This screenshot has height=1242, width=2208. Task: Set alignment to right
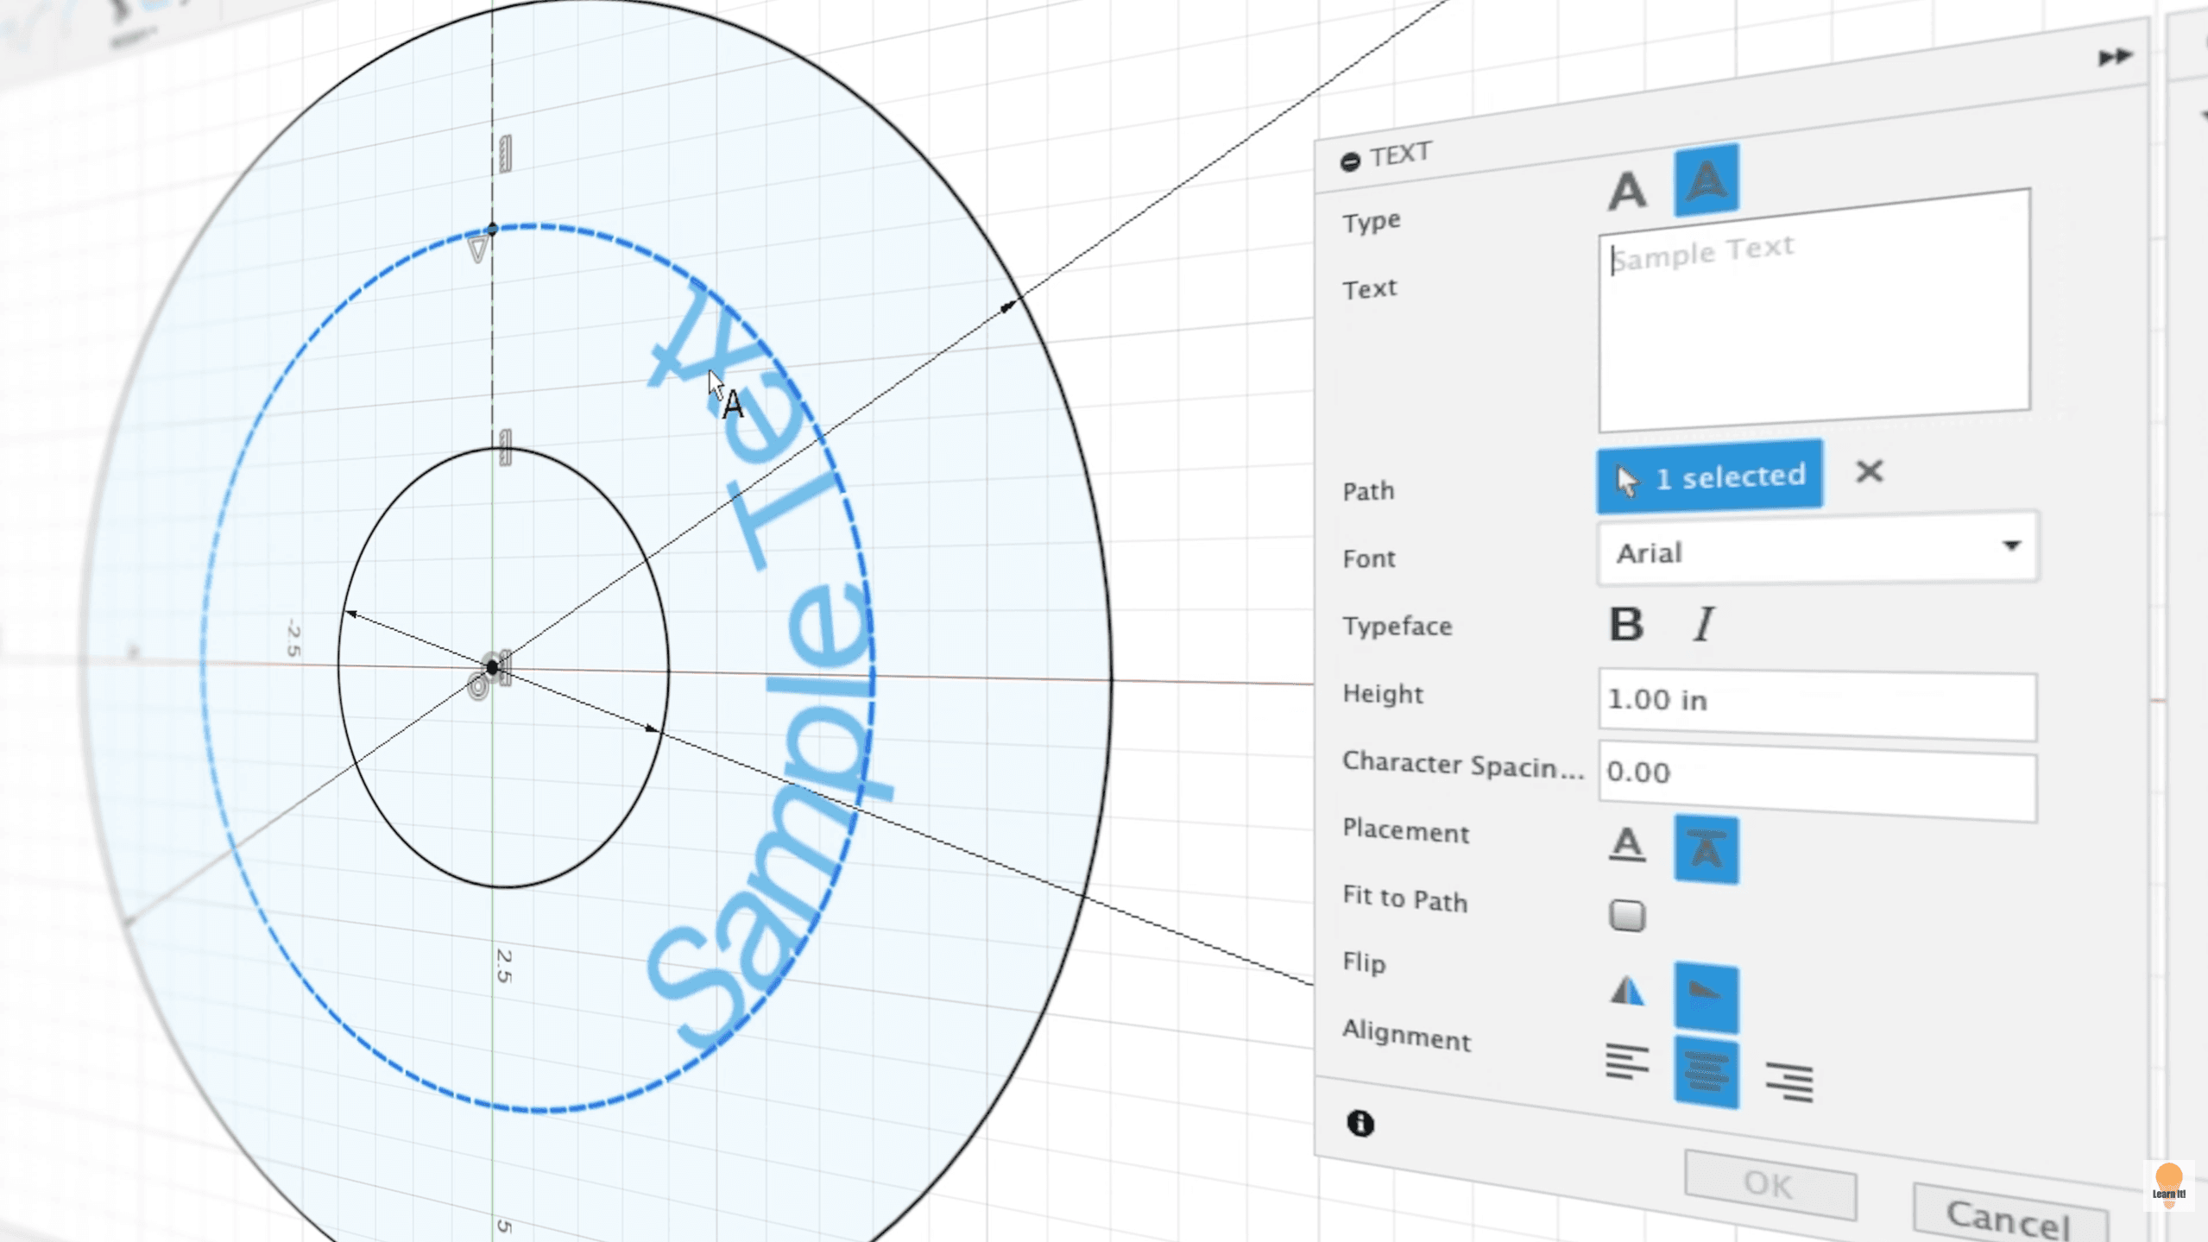[1788, 1081]
